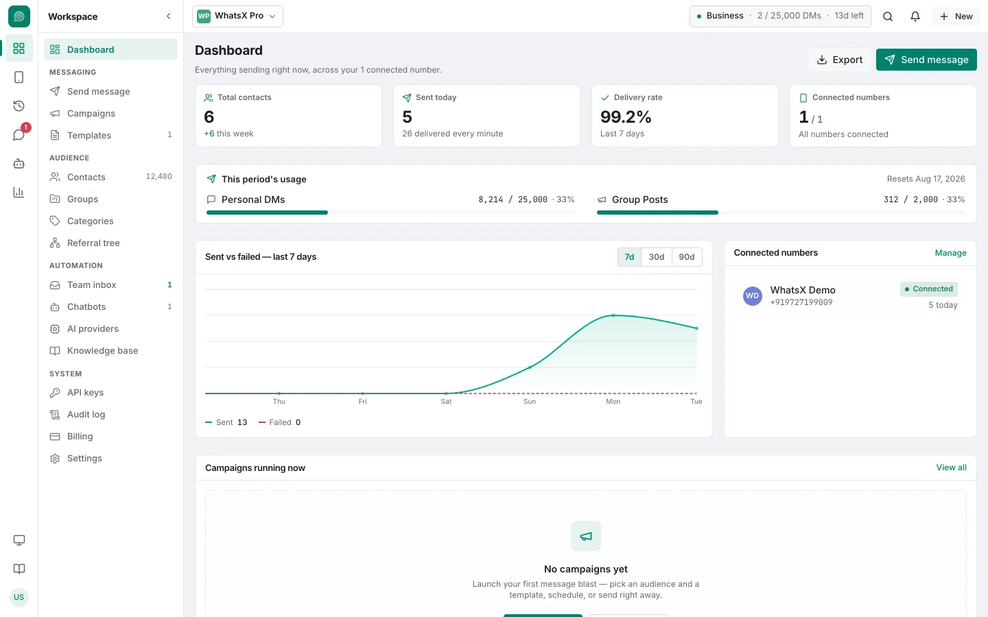The image size is (988, 617).
Task: Open the book docs icon in rail
Action: 19,569
